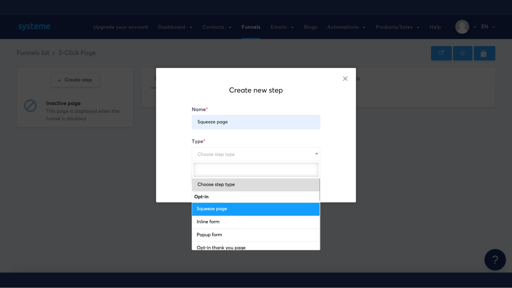Click the shopping bag deals icon
The image size is (512, 288).
coord(484,53)
